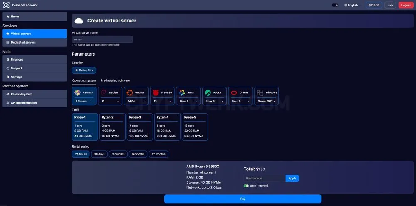Screen dimensions: 416x206
Task: Click the gear icon beside Settings
Action: coord(7,77)
